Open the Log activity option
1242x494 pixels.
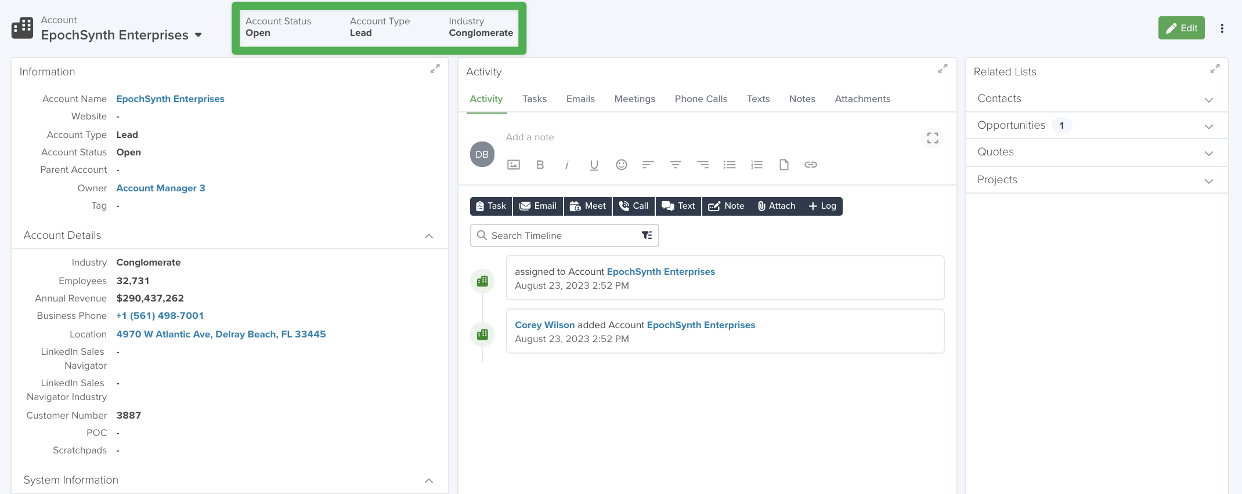(x=822, y=206)
